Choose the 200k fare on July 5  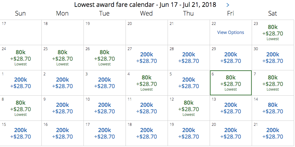pos(188,83)
